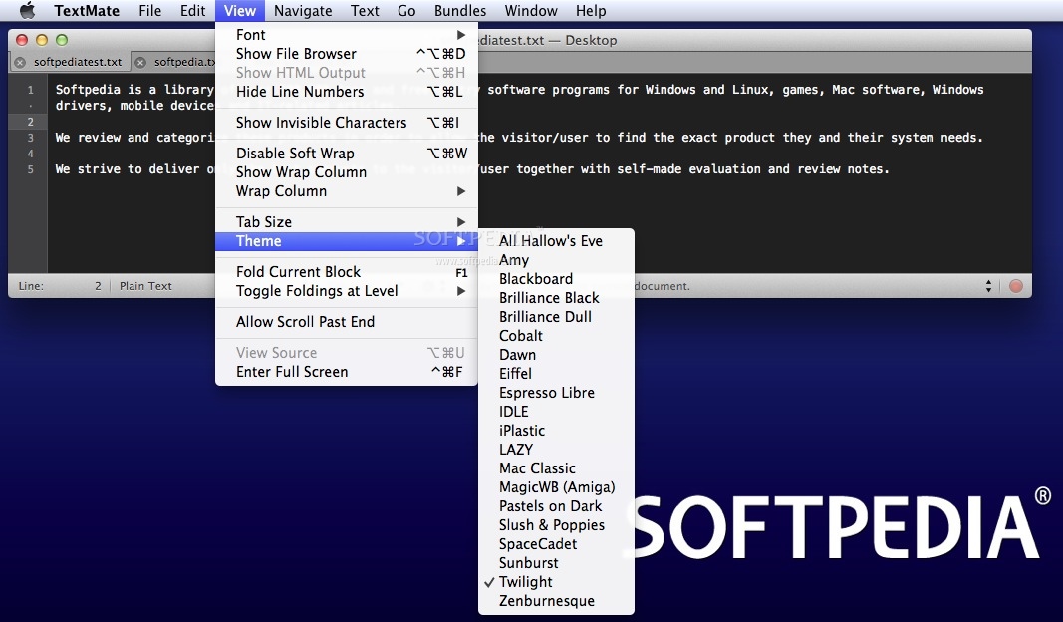Switch to the IDLE theme
1063x622 pixels.
pos(556,412)
